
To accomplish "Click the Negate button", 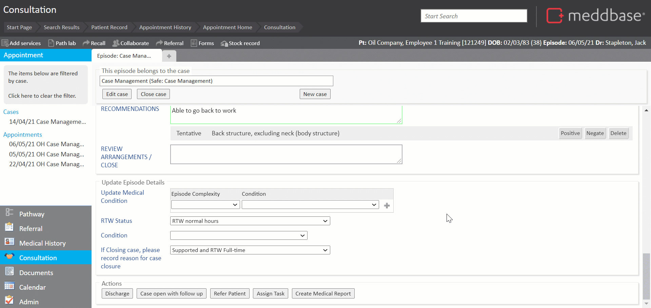I will point(595,133).
